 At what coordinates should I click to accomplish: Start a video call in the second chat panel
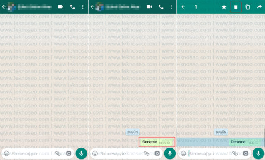coord(149,7)
